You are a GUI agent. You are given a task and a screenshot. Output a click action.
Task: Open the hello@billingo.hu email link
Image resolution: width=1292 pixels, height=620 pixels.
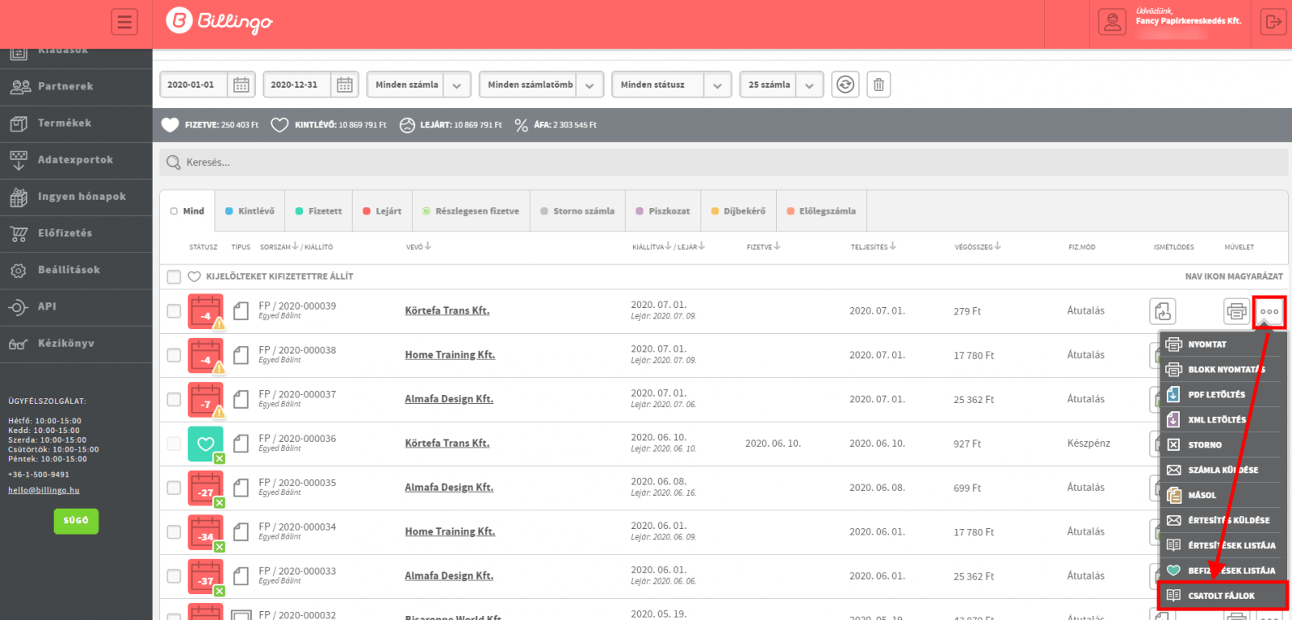click(44, 490)
